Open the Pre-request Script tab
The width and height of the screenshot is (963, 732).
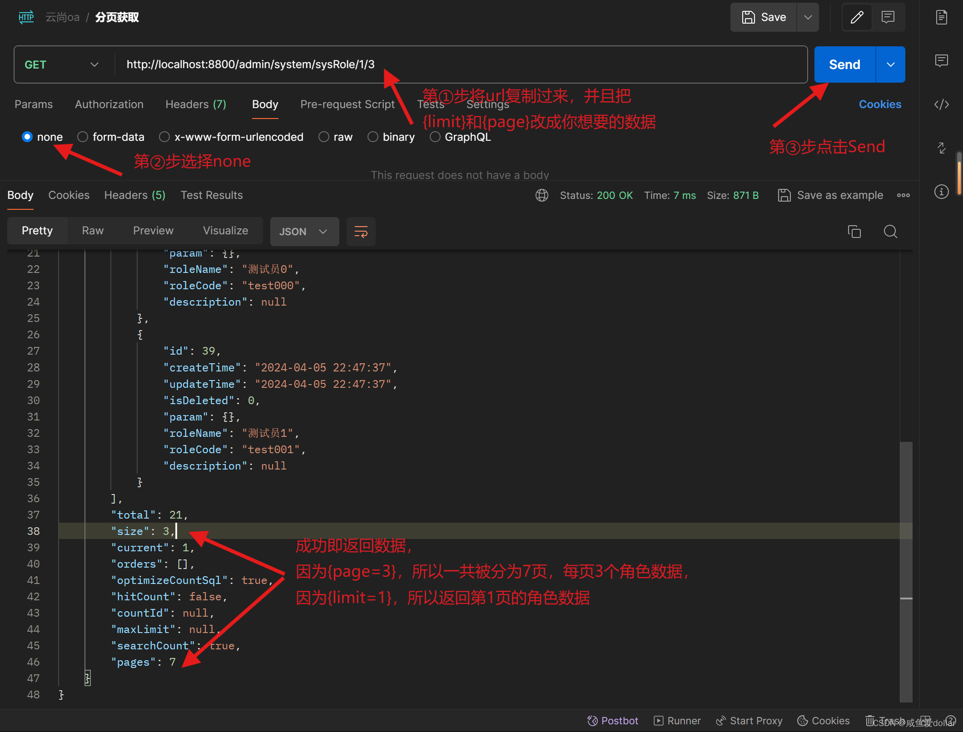click(347, 104)
